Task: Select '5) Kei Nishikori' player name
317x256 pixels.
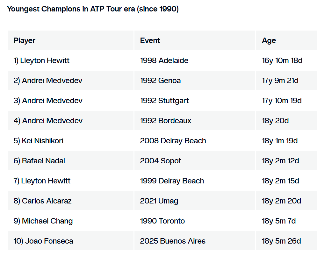Action: (38, 141)
